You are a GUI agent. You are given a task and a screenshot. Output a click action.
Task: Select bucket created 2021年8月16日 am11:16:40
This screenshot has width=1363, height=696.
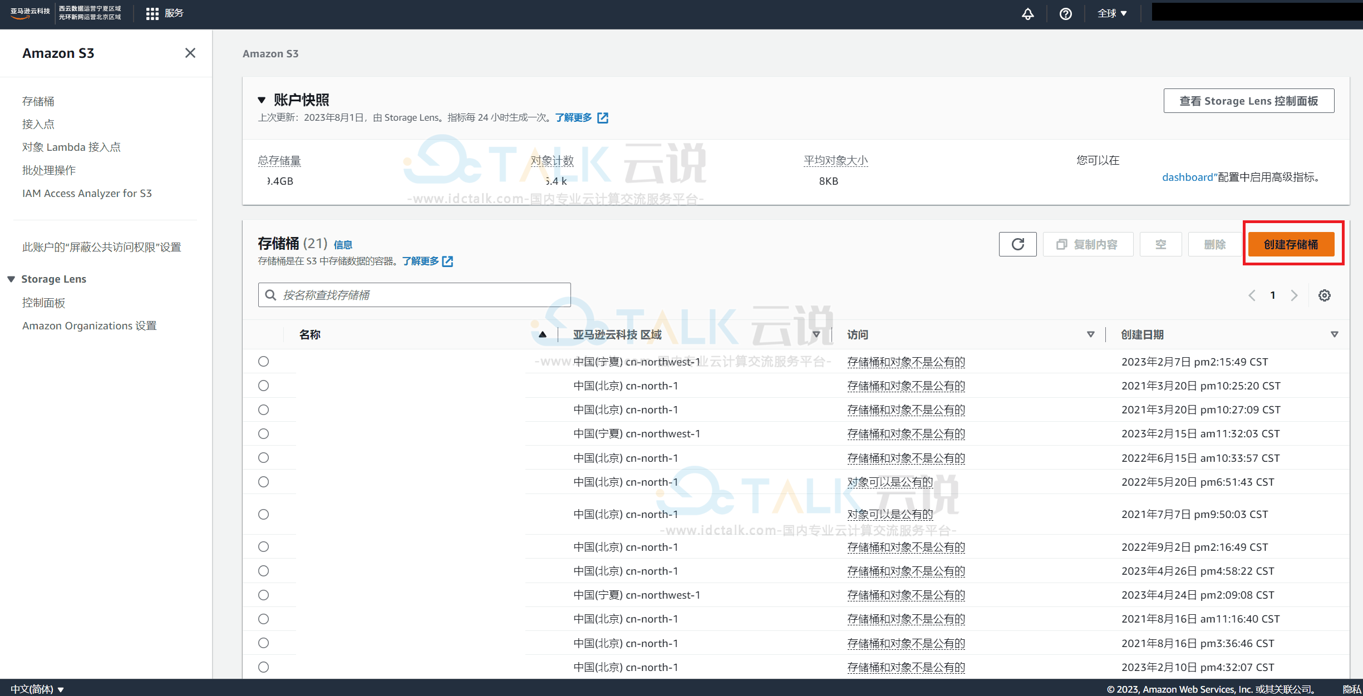[x=264, y=619]
